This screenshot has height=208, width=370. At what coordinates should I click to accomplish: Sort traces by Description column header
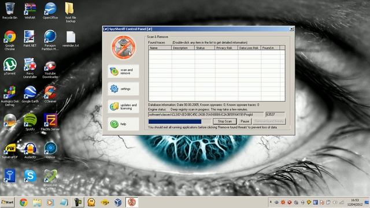coord(183,48)
